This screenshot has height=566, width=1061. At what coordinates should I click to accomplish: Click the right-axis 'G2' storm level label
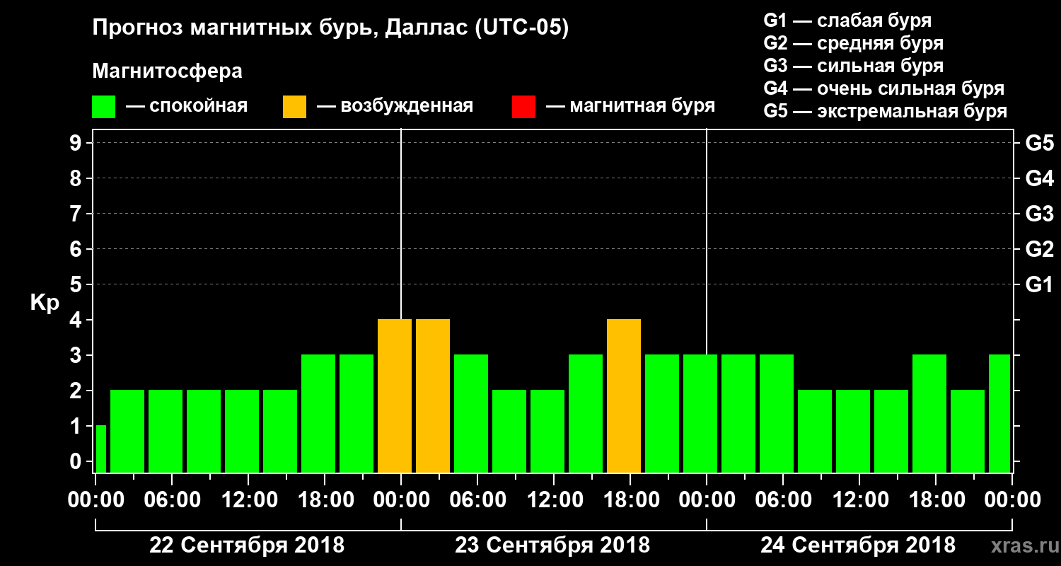(x=1039, y=250)
